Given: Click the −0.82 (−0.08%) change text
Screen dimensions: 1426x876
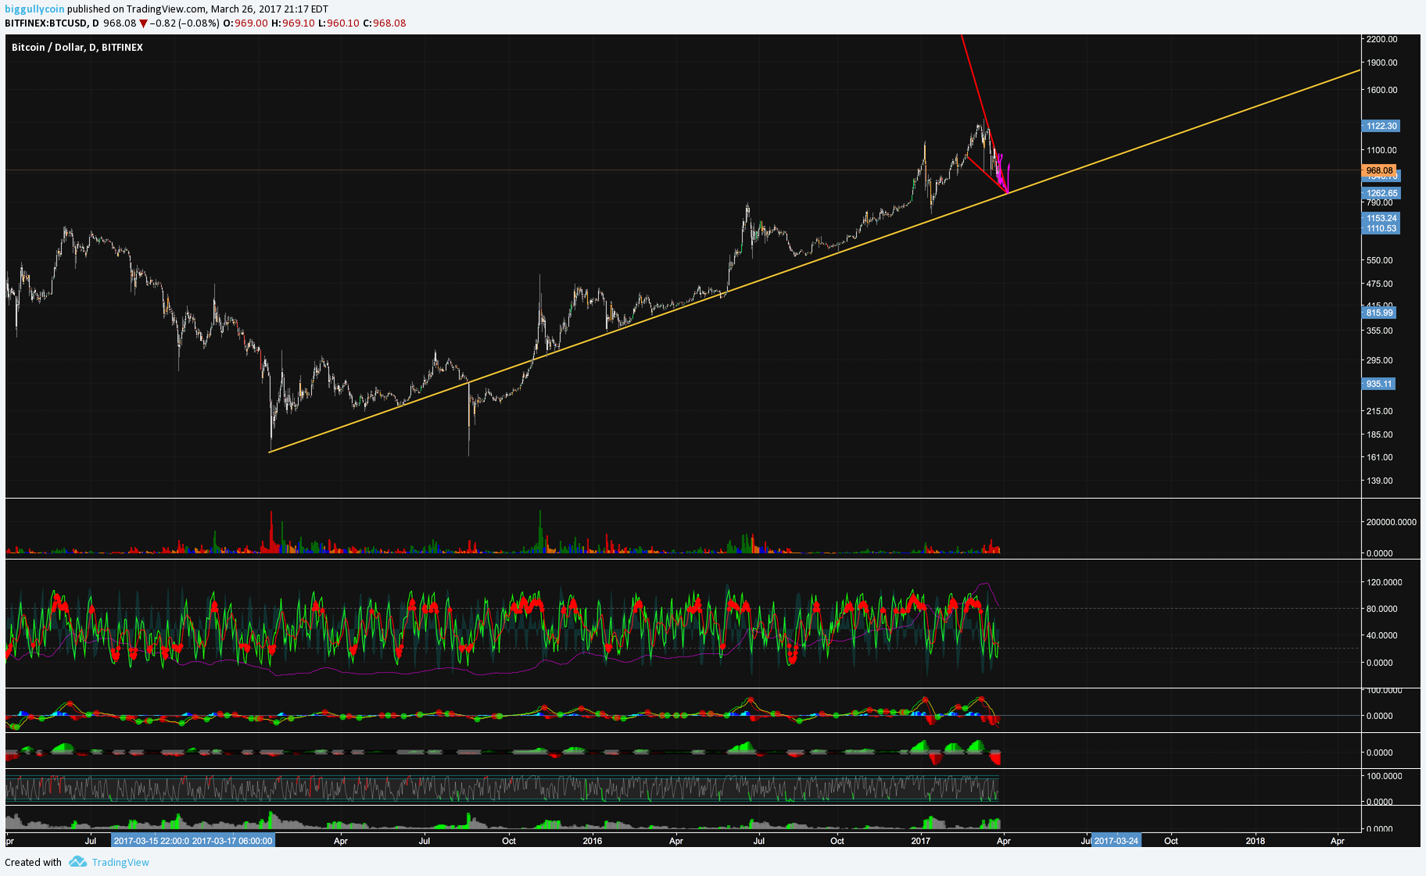Looking at the screenshot, I should click(185, 23).
